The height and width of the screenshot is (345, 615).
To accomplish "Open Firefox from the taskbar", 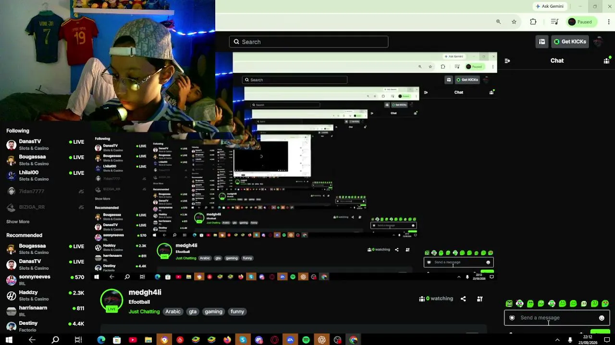I will (227, 340).
